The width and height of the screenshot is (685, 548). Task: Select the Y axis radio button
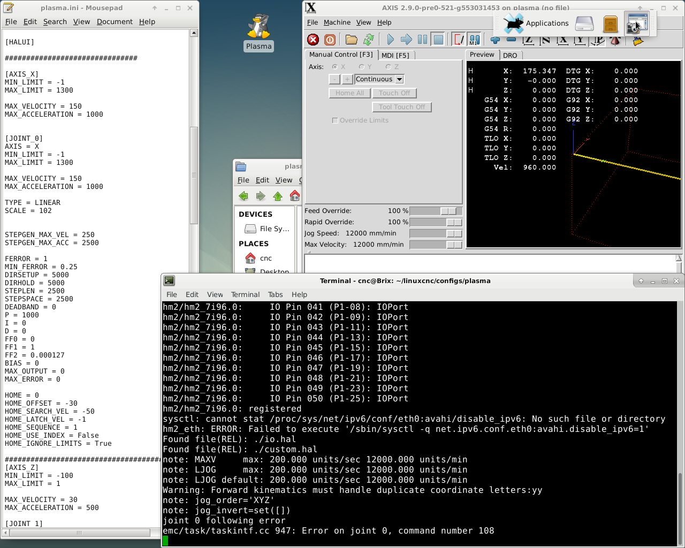tap(362, 67)
